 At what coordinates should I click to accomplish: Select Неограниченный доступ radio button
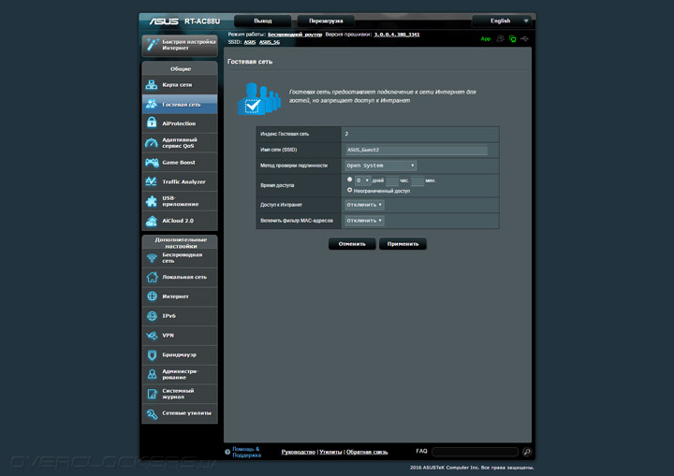(349, 190)
